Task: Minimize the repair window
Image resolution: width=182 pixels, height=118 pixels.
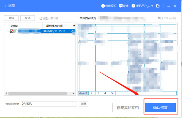Action: (x=169, y=6)
